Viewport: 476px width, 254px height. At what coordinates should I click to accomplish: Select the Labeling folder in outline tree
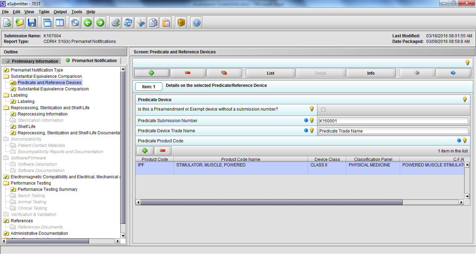click(19, 95)
